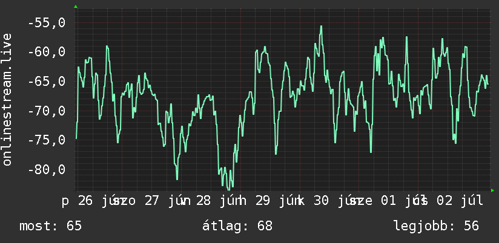The image size is (499, 243).
Task: Click the -65,0 y-axis label
Action: (x=47, y=82)
